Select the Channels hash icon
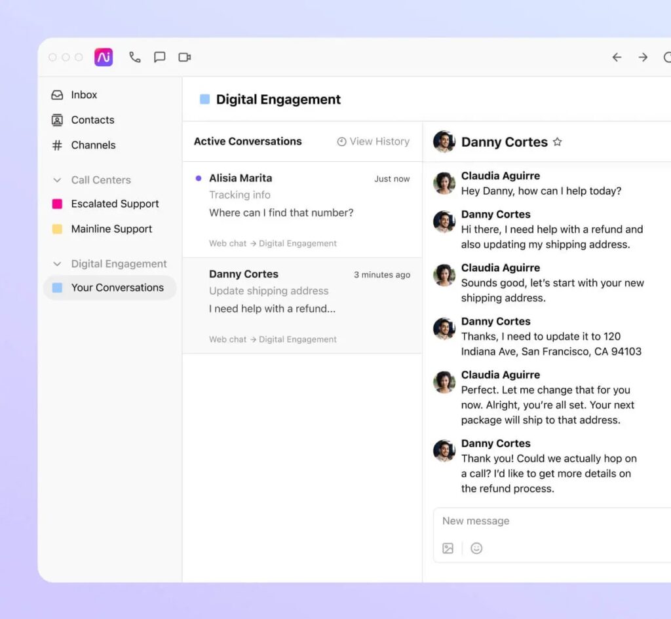Screen dimensions: 671x619 pos(58,145)
